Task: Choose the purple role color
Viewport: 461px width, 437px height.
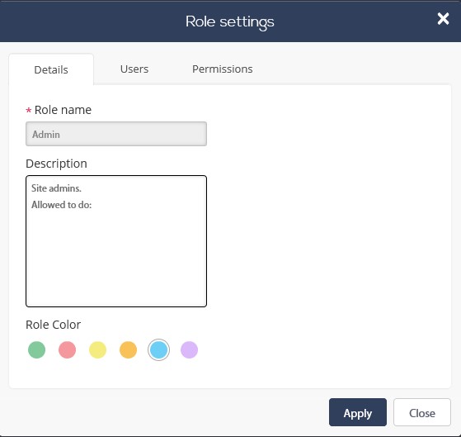Action: (x=189, y=349)
